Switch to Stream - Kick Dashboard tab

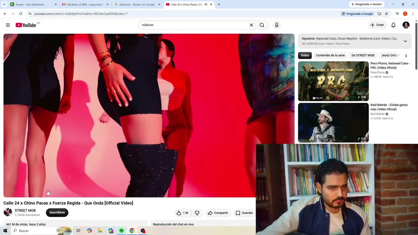coord(34,5)
